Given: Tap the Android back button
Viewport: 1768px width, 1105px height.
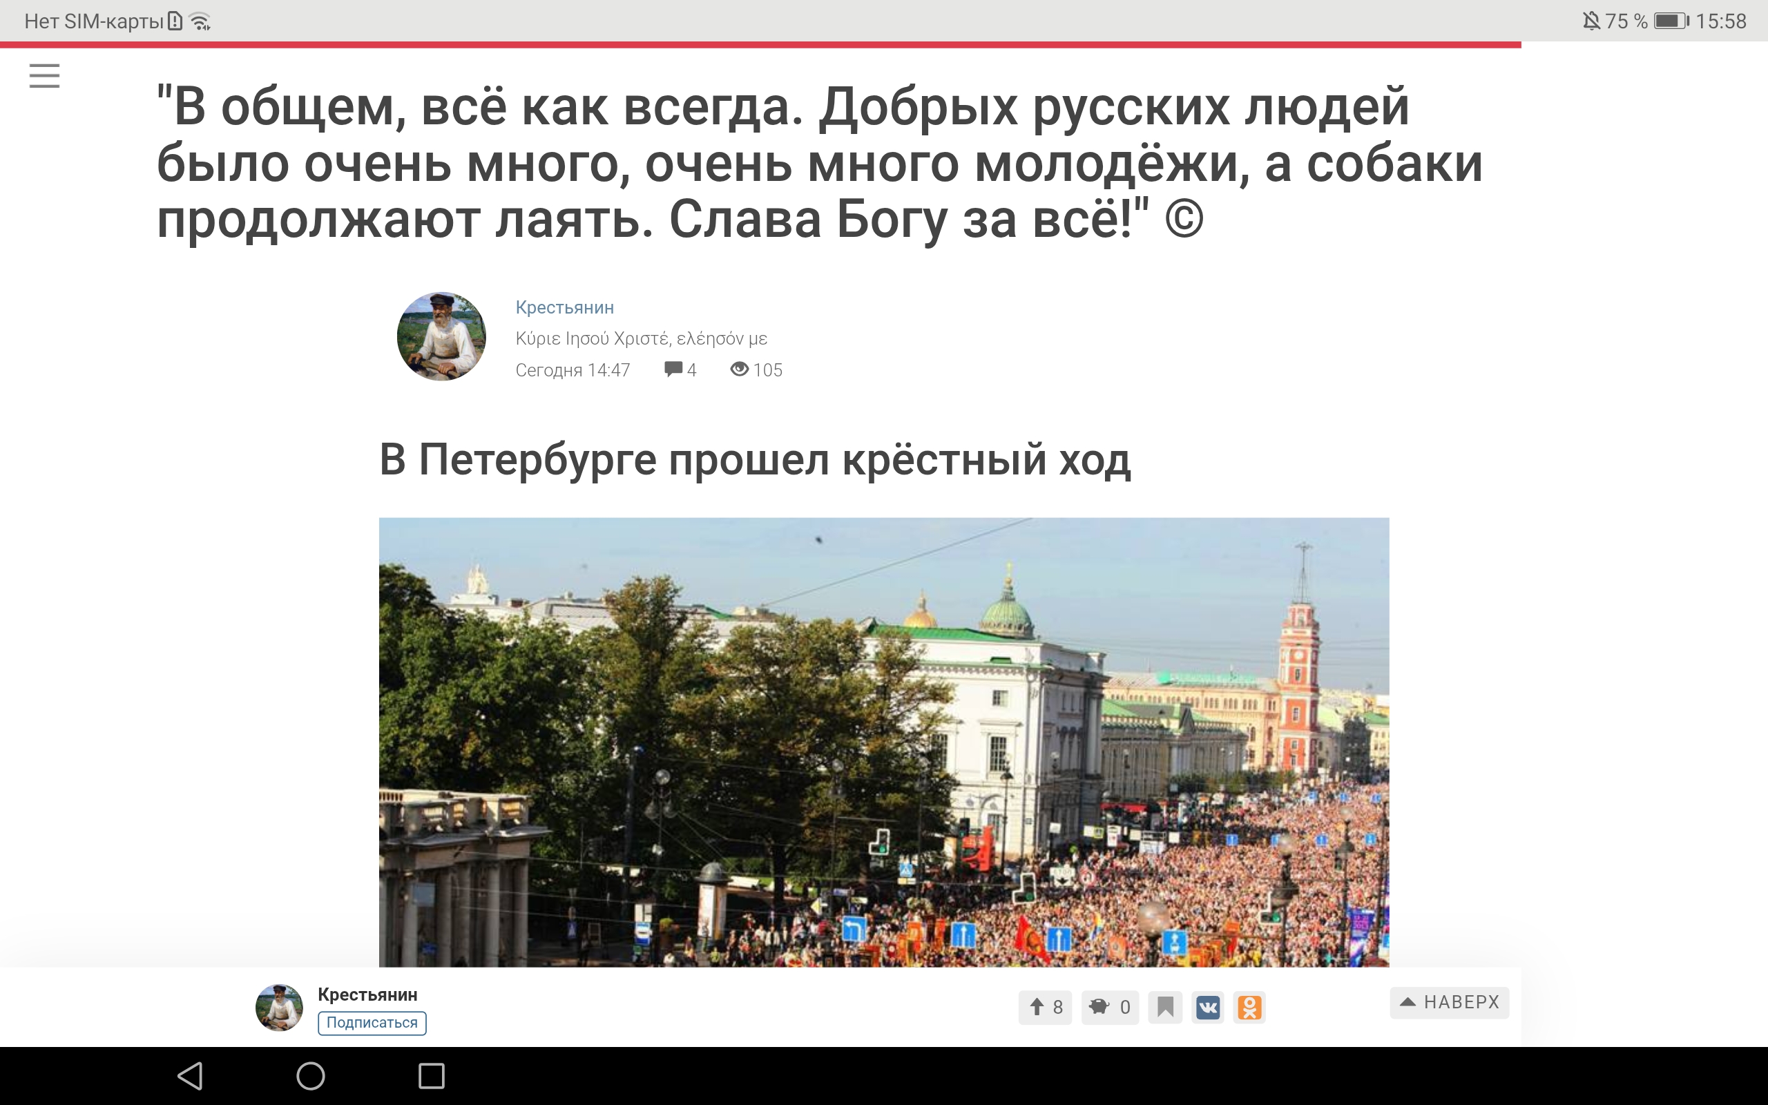Looking at the screenshot, I should tap(191, 1076).
